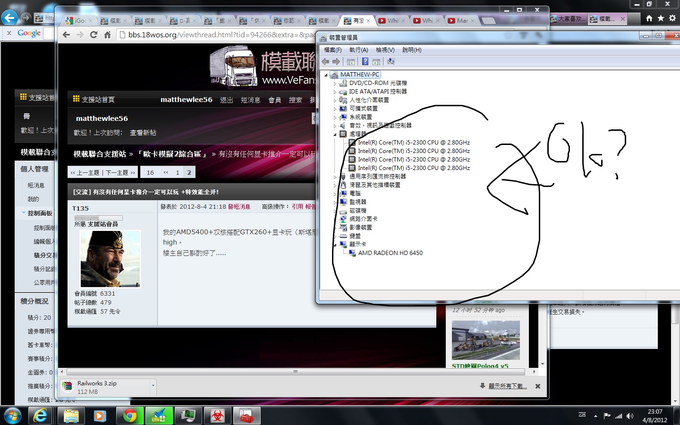Viewport: 680px width, 425px height.
Task: Open Internet Explorer from taskbar
Action: click(x=41, y=416)
